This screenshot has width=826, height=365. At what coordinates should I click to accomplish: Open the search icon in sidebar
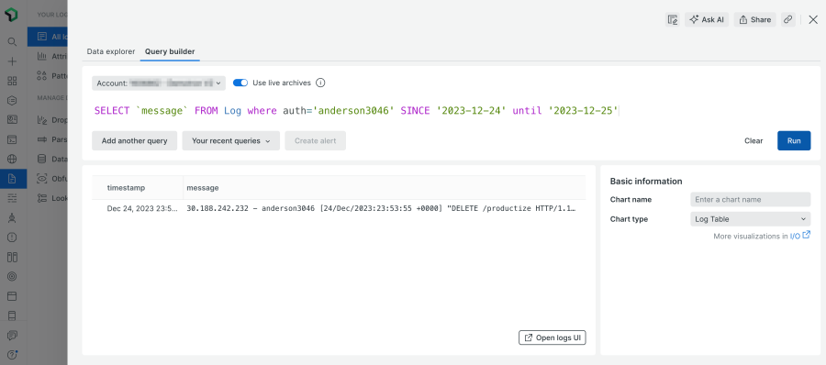pyautogui.click(x=12, y=41)
